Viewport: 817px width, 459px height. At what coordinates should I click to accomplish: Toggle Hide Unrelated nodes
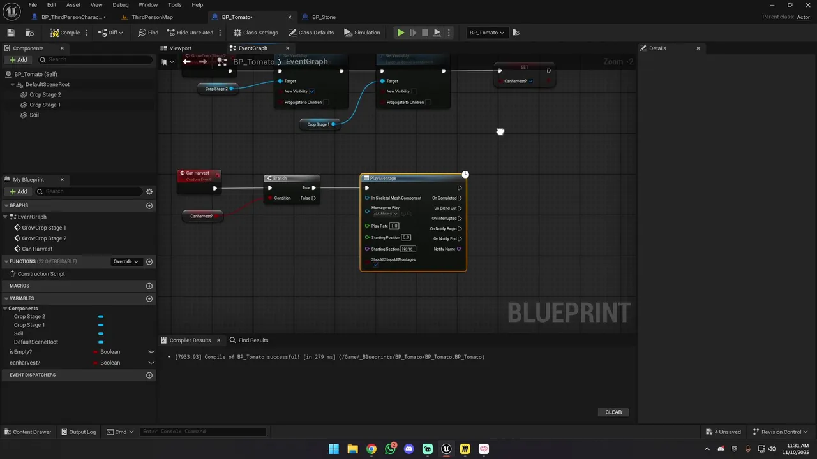click(x=190, y=33)
